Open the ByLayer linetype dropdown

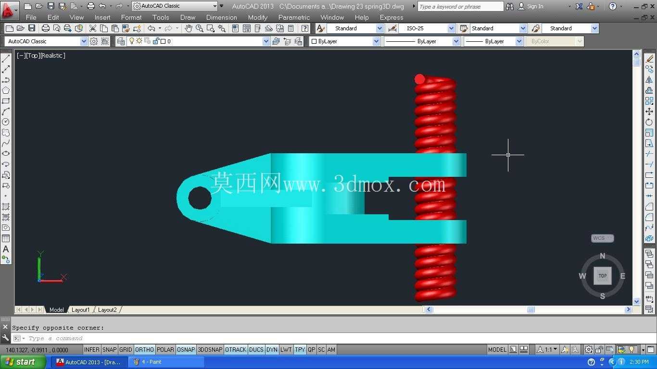tap(456, 41)
